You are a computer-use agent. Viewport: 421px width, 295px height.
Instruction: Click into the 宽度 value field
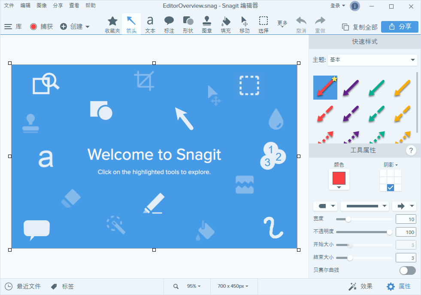coord(406,219)
